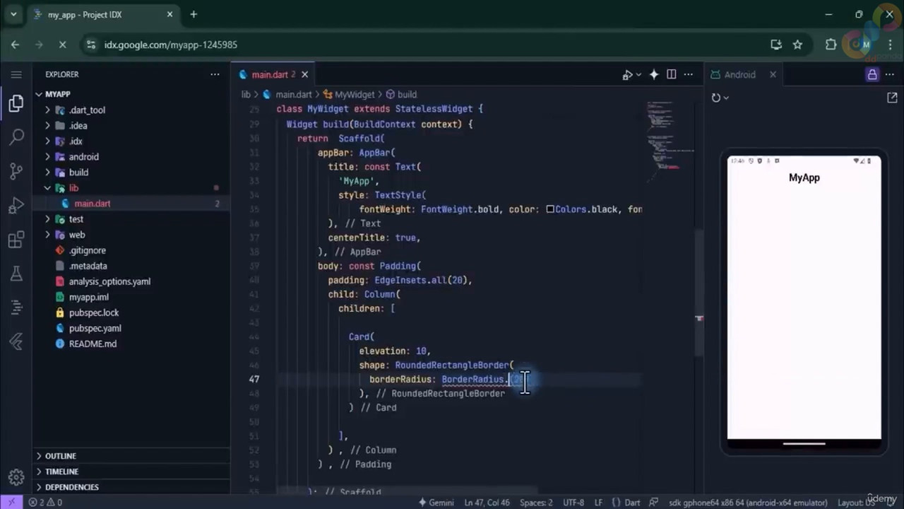Expand the .dart_tool folder
The image size is (904, 509).
pyautogui.click(x=47, y=110)
